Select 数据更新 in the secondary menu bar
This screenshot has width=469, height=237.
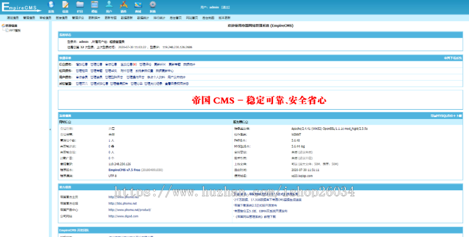pyautogui.click(x=127, y=17)
